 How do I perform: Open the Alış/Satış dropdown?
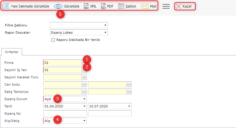(x=85, y=120)
